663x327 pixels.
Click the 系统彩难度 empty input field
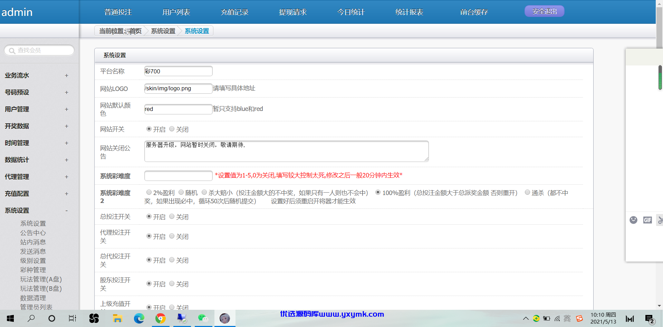pyautogui.click(x=178, y=176)
